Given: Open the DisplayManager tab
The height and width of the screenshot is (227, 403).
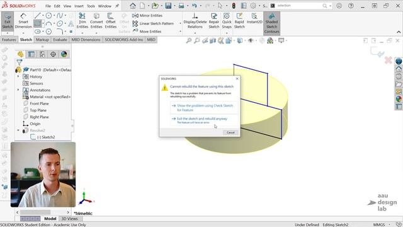Looking at the screenshot, I should [64, 54].
